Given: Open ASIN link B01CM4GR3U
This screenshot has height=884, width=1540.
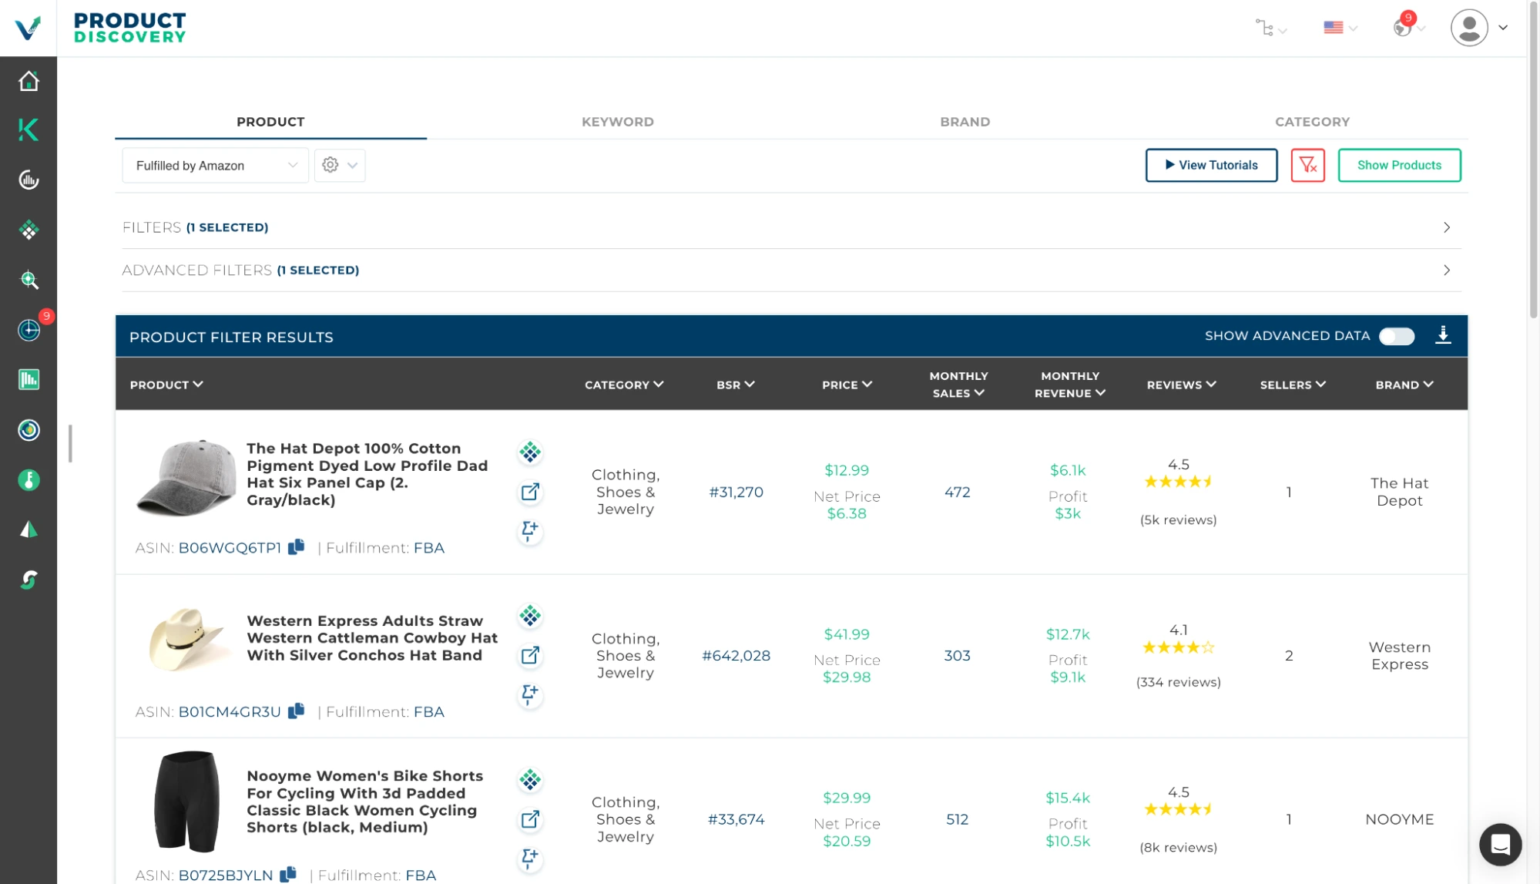Looking at the screenshot, I should pyautogui.click(x=230, y=711).
